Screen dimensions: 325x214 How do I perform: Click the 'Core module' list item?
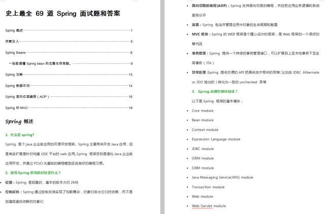tap(203, 111)
